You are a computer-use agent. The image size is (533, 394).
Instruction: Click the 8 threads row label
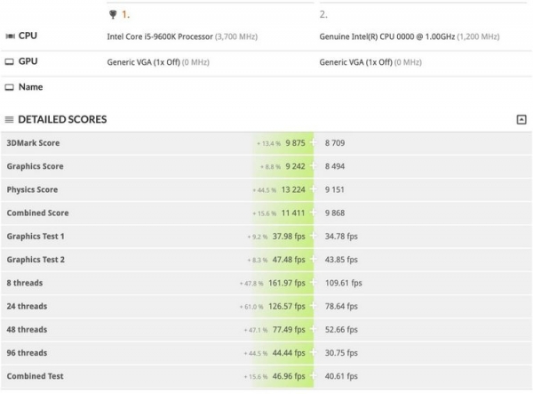click(25, 283)
